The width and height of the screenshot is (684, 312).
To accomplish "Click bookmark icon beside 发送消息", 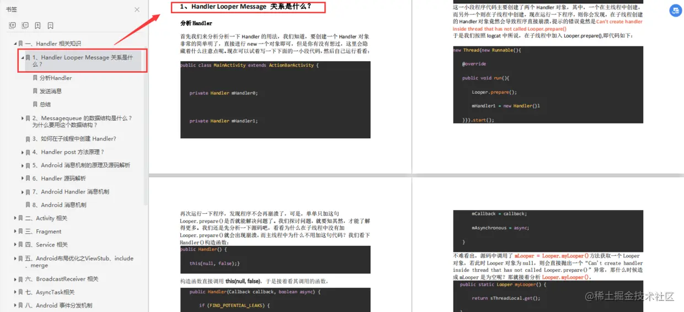I will point(35,92).
